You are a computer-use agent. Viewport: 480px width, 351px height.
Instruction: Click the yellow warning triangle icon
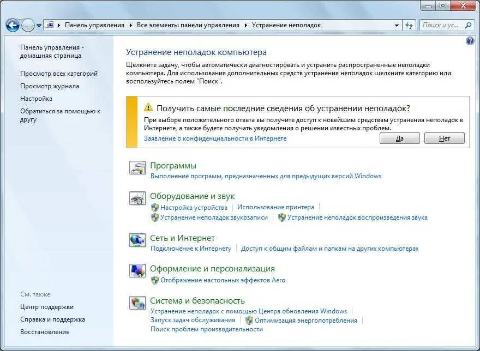pos(148,107)
